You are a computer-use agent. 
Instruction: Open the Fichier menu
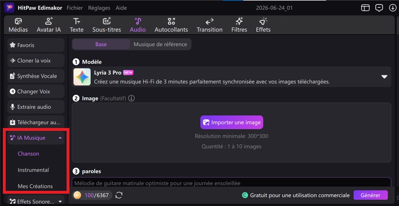coord(74,8)
